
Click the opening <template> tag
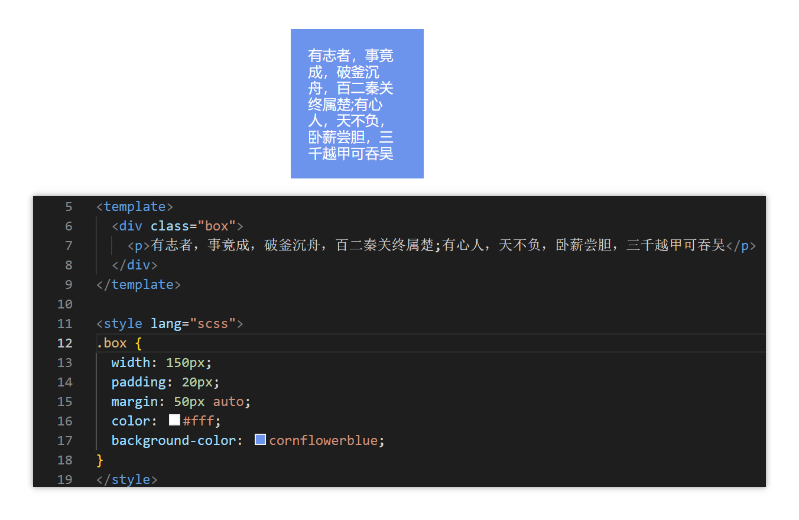pos(135,207)
